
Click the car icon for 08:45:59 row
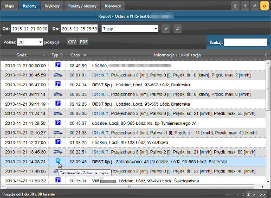58,75
